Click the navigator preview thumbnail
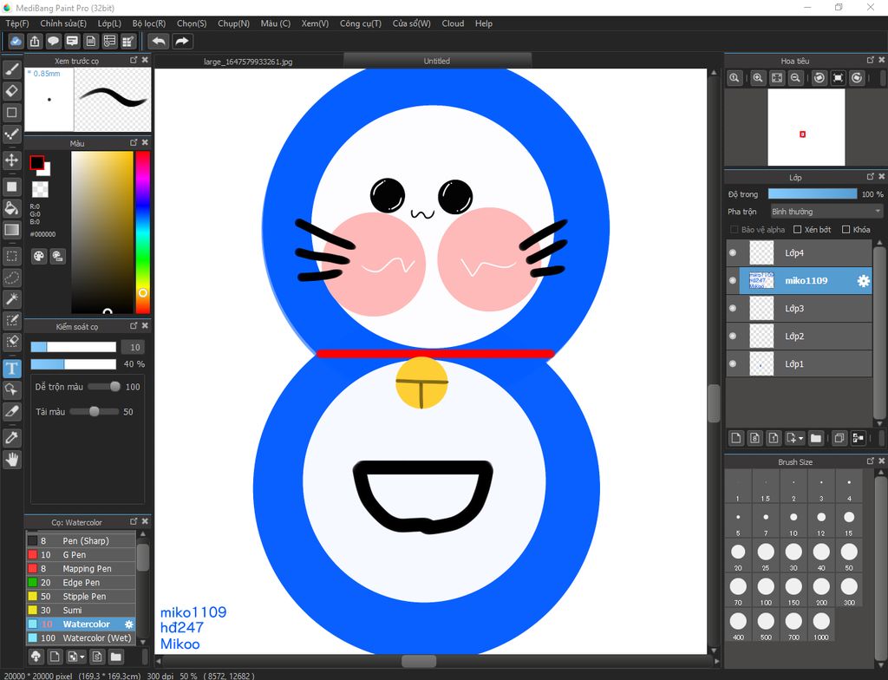The image size is (888, 680). 806,127
